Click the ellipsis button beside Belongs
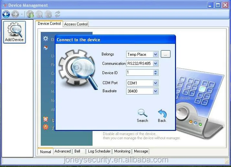231x167 pixels. coord(165,54)
